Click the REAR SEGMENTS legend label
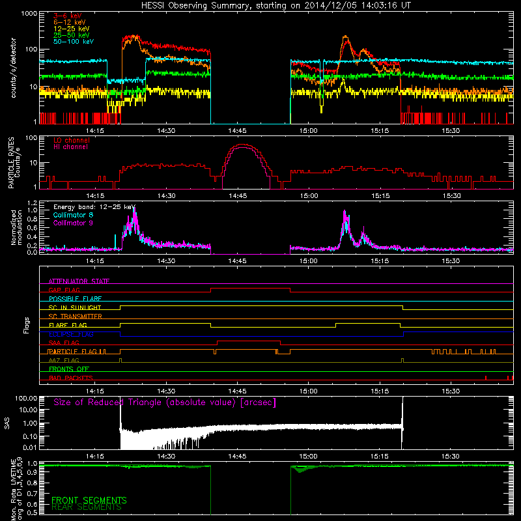521x521 pixels. (87, 507)
